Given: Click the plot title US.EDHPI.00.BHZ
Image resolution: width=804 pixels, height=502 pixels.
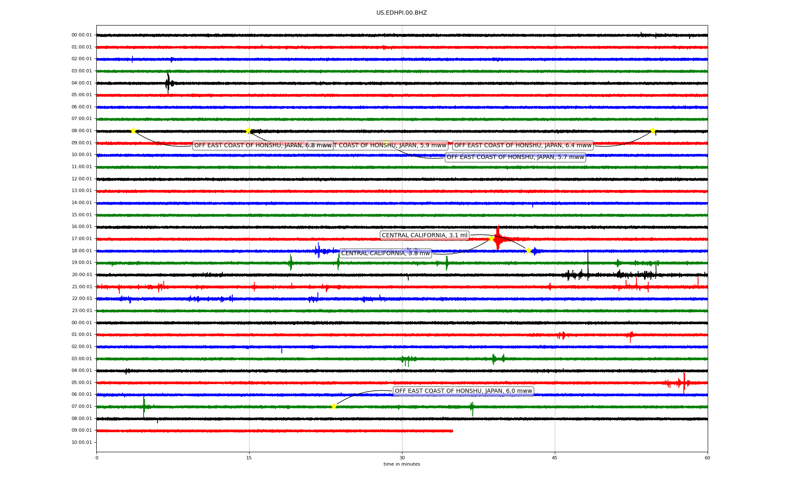Looking at the screenshot, I should (402, 13).
